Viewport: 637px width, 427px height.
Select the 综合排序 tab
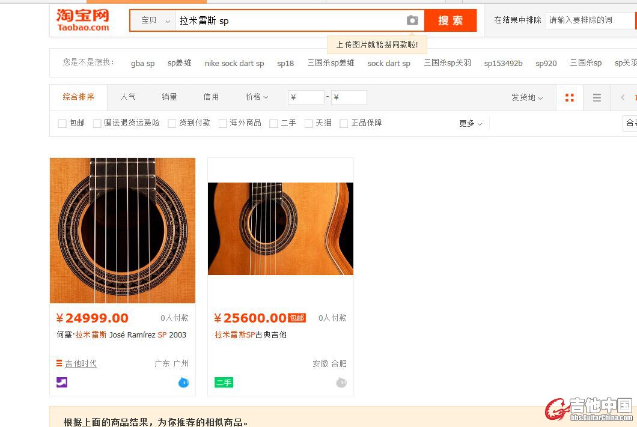coord(78,97)
